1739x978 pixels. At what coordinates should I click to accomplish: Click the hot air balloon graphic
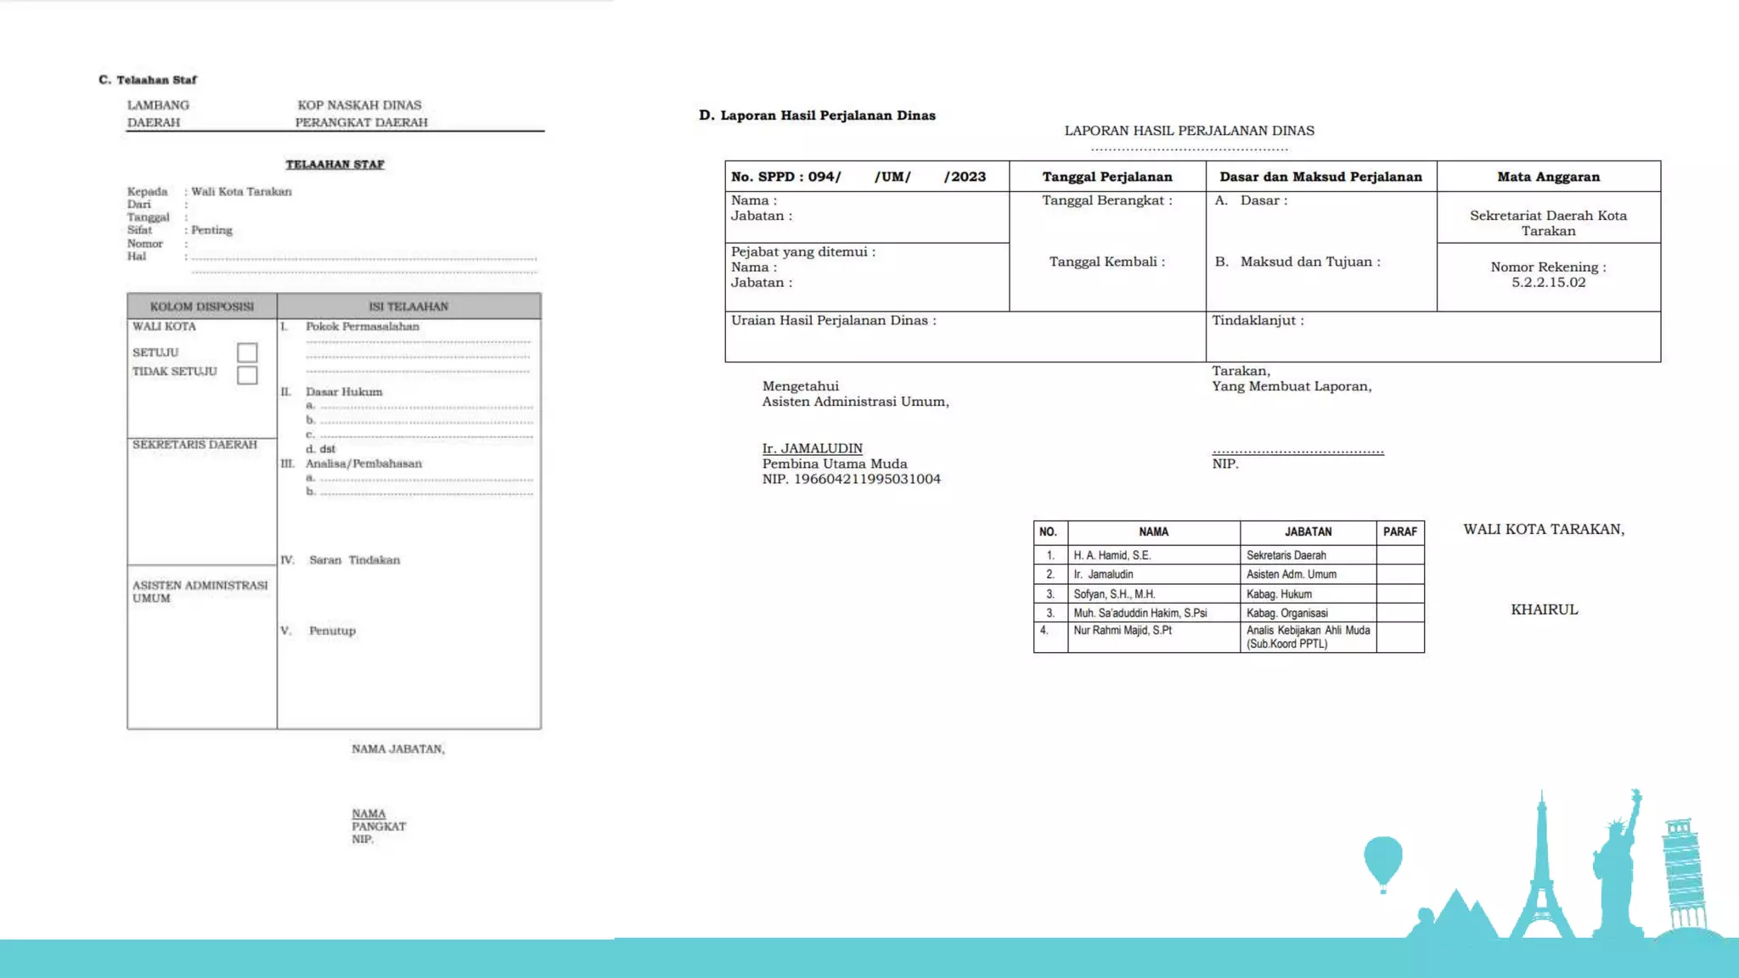[x=1383, y=864]
